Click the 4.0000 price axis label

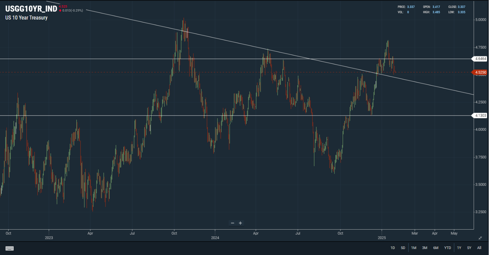[x=481, y=129]
